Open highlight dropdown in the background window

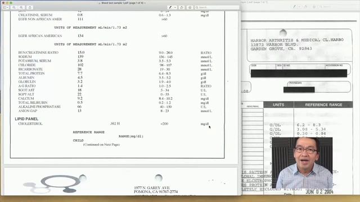coord(299,7)
